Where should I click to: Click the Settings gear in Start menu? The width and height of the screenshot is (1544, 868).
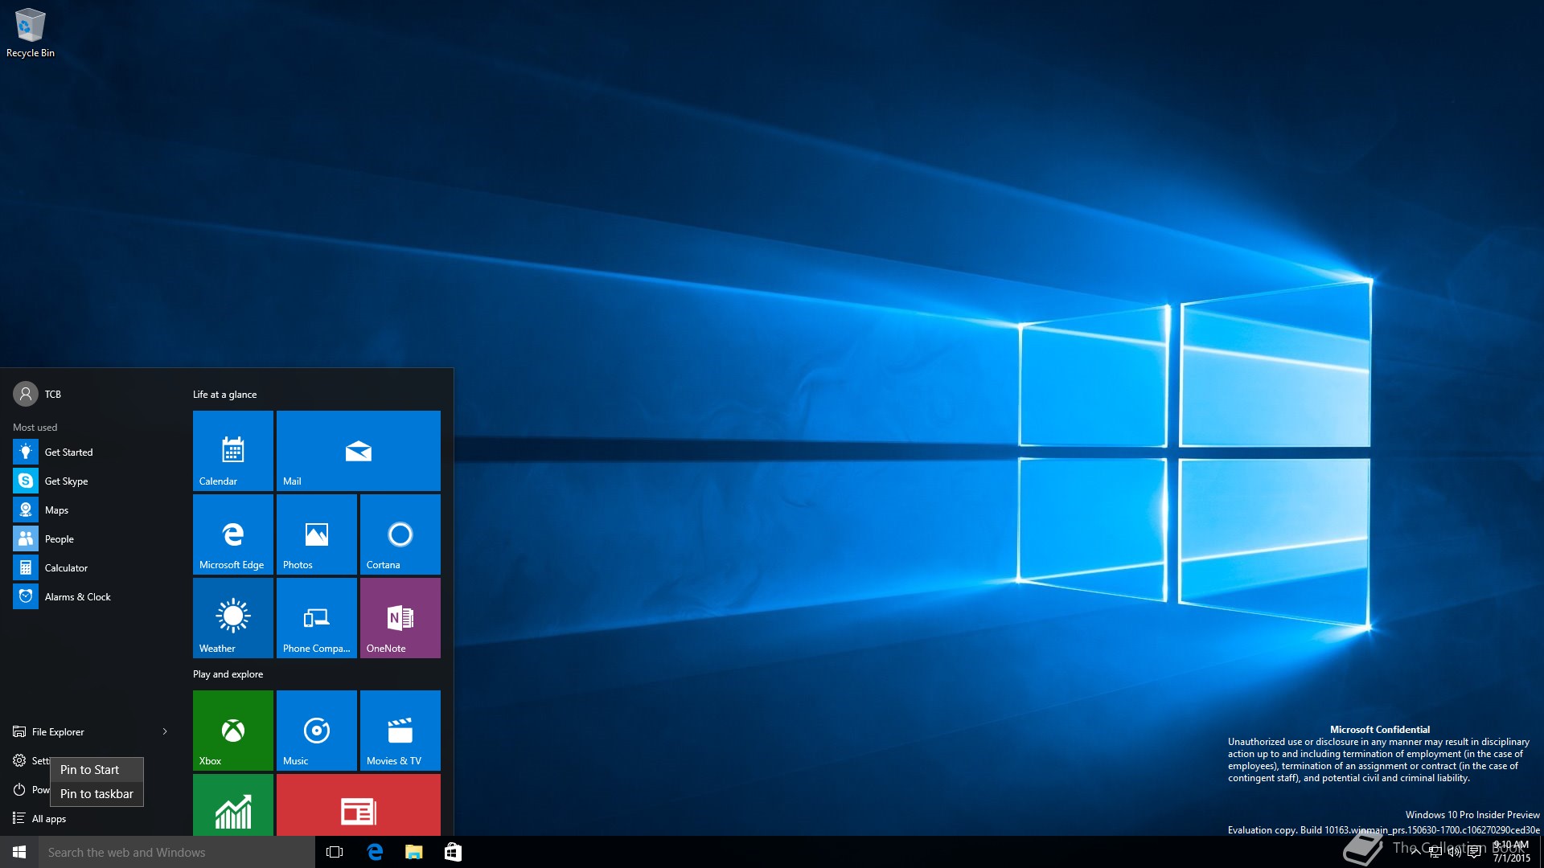pyautogui.click(x=19, y=760)
